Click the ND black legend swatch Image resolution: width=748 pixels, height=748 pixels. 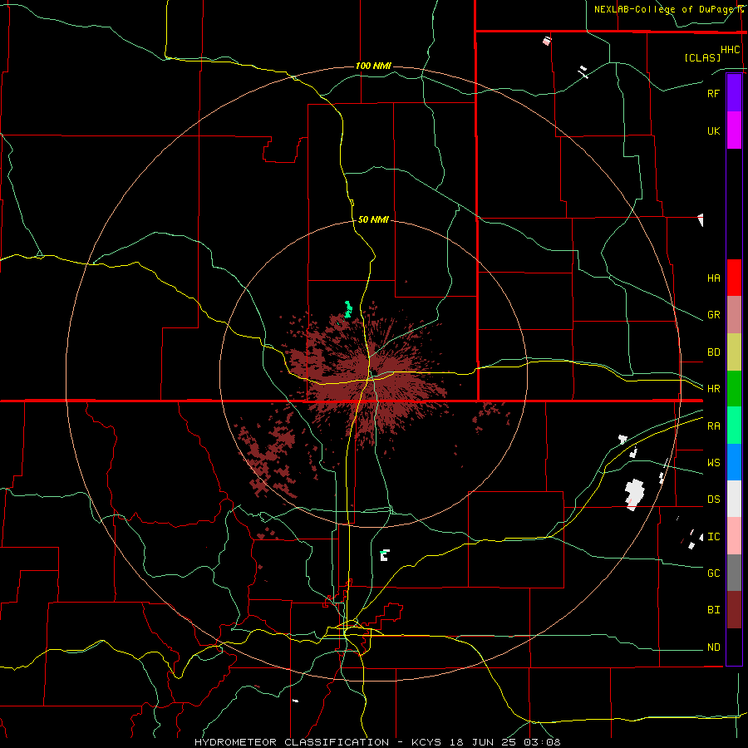tap(734, 647)
